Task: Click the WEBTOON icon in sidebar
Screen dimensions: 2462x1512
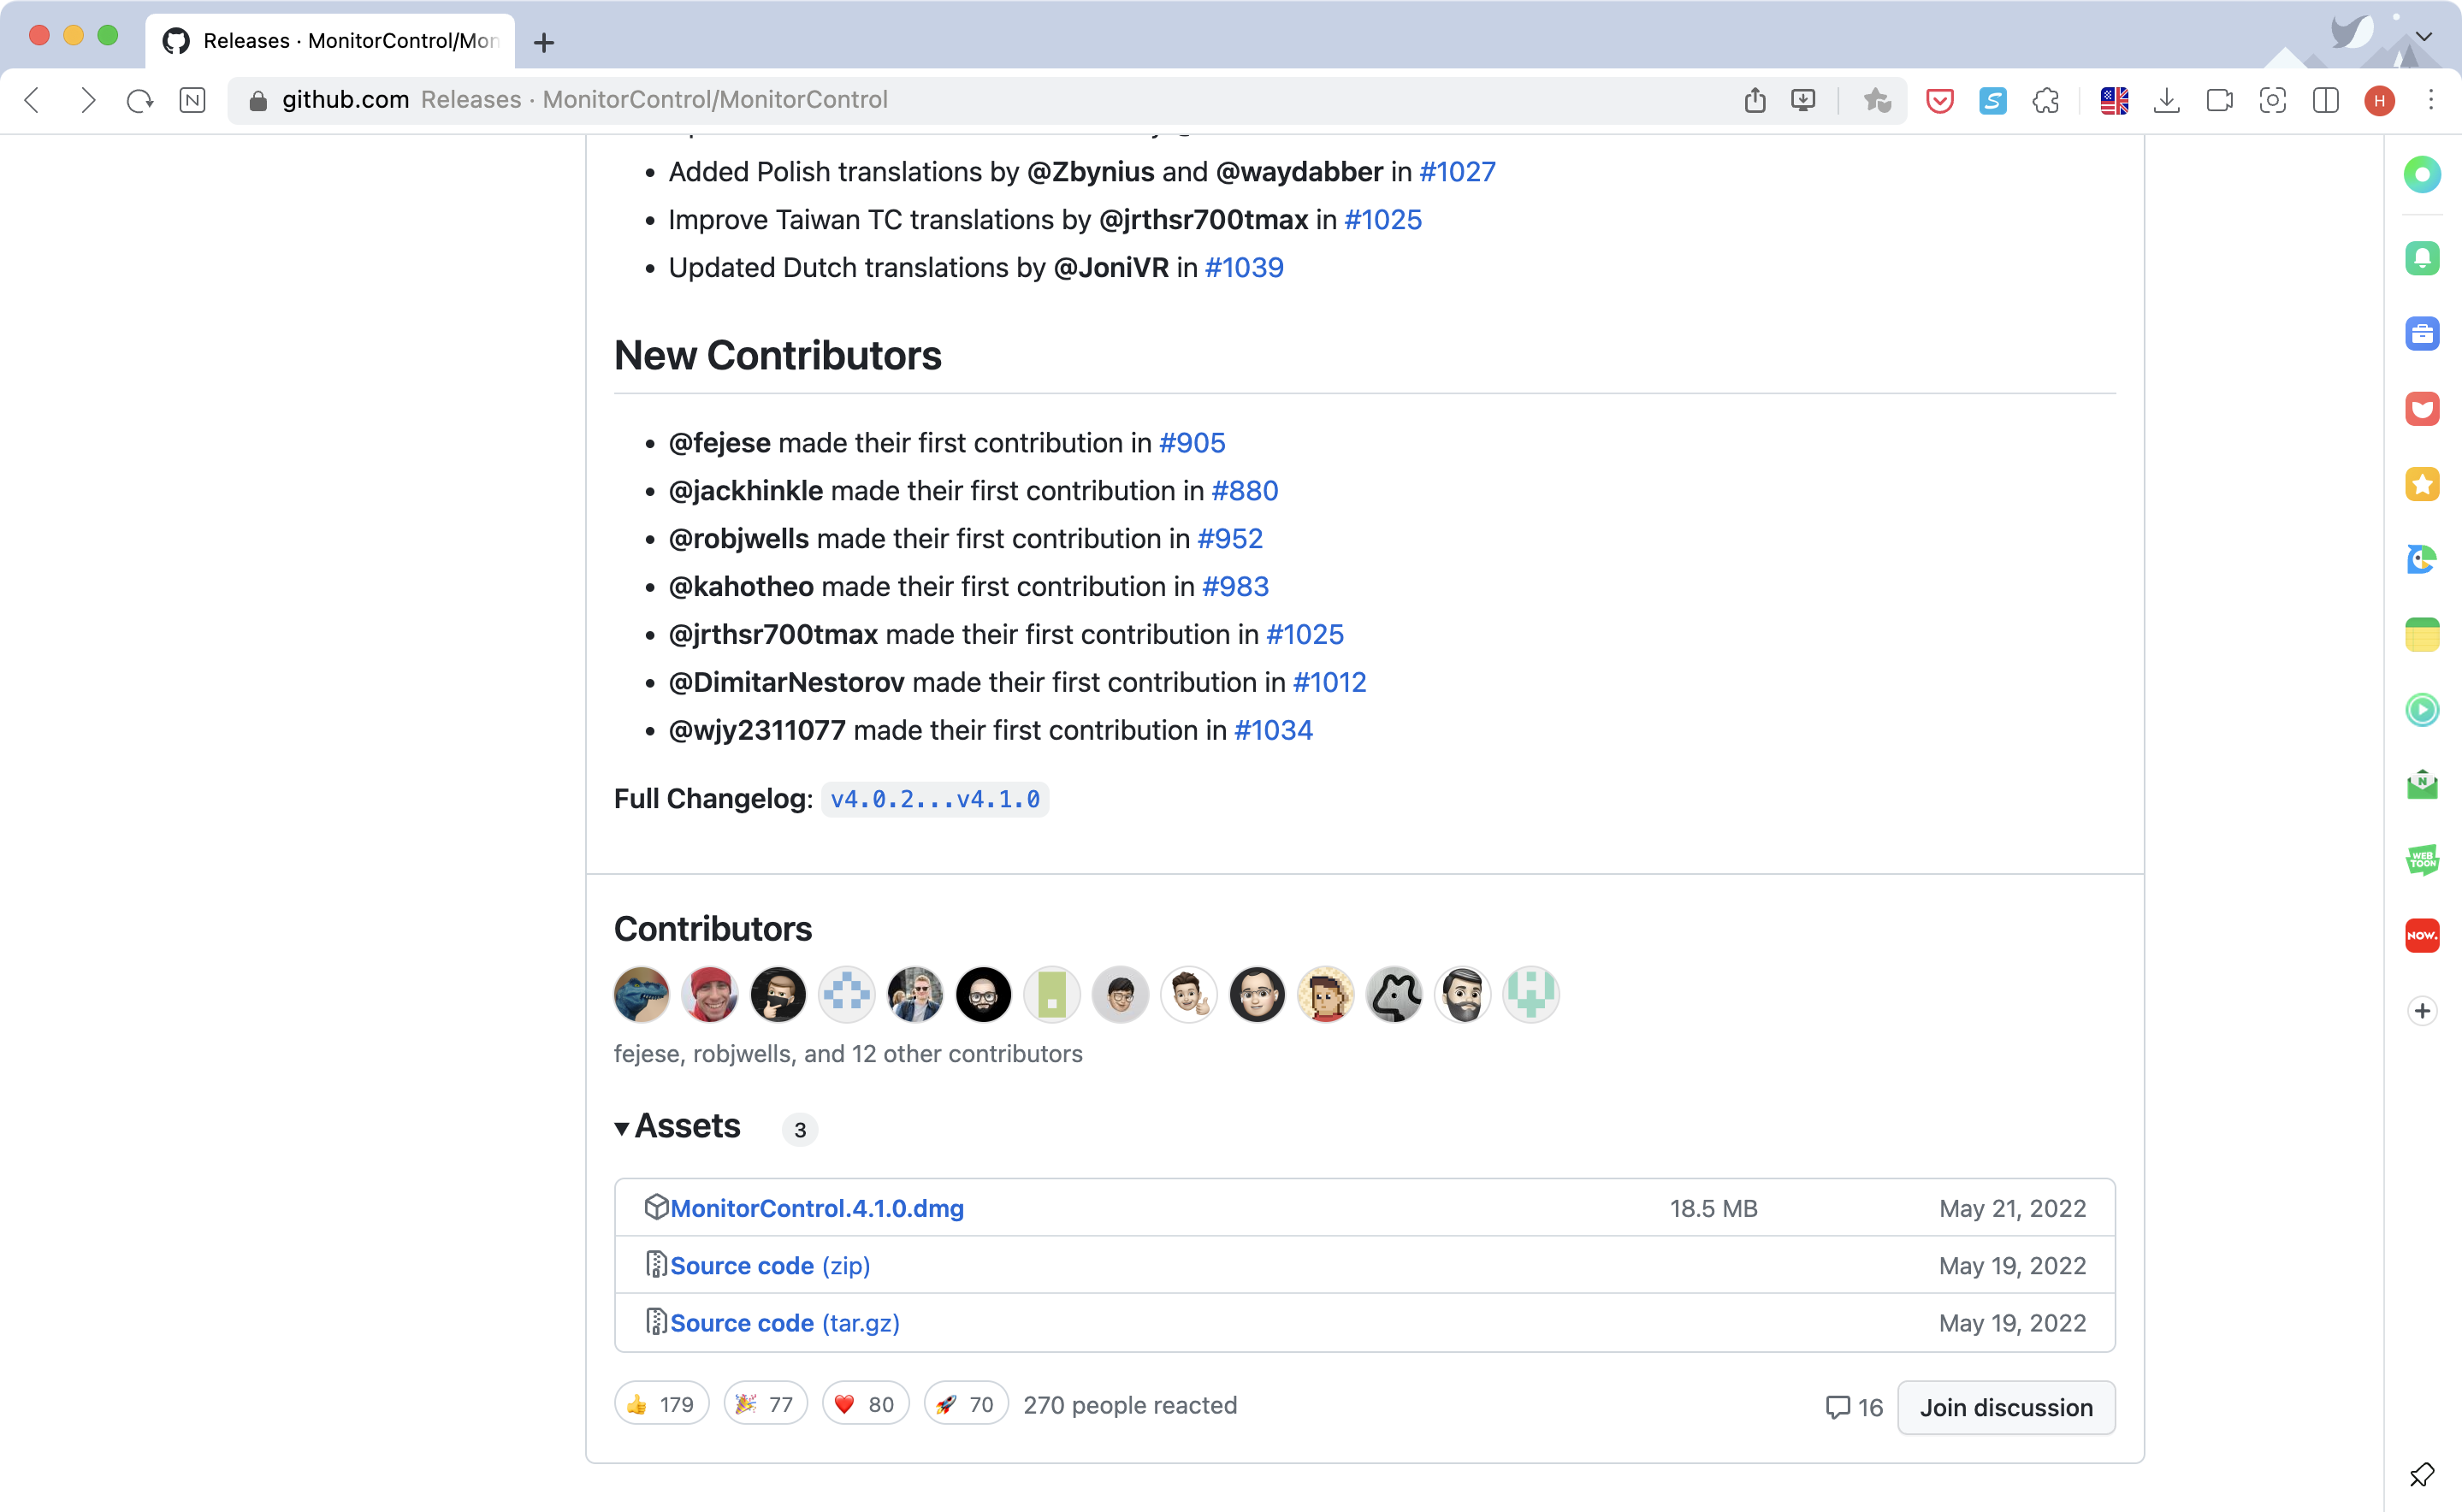Action: point(2421,860)
